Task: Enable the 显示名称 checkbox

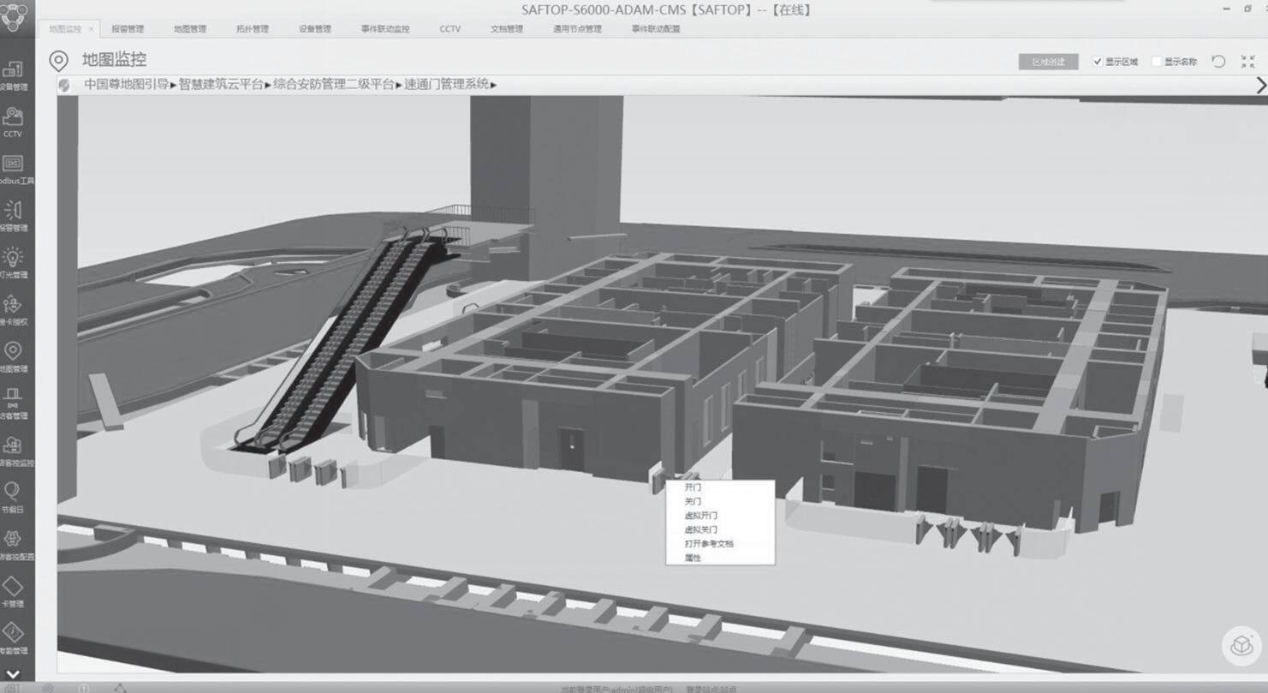Action: 1157,62
